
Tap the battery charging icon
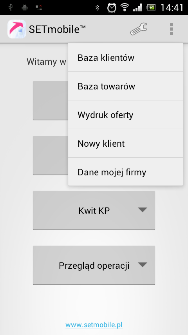[x=151, y=8]
